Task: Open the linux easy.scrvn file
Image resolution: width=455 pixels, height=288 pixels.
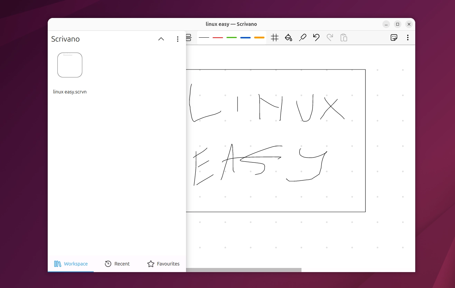Action: click(x=70, y=65)
